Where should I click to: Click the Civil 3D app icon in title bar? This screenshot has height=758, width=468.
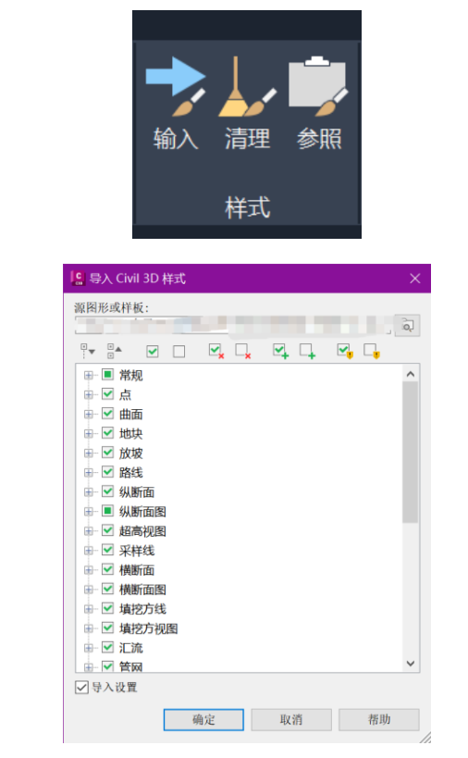79,278
